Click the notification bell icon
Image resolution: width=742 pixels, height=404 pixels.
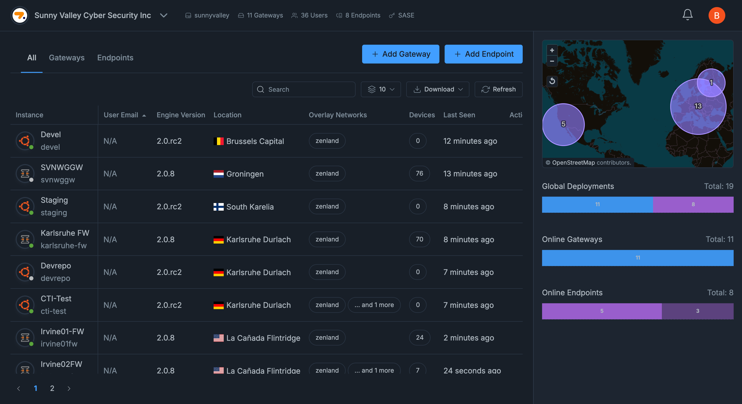coord(687,14)
